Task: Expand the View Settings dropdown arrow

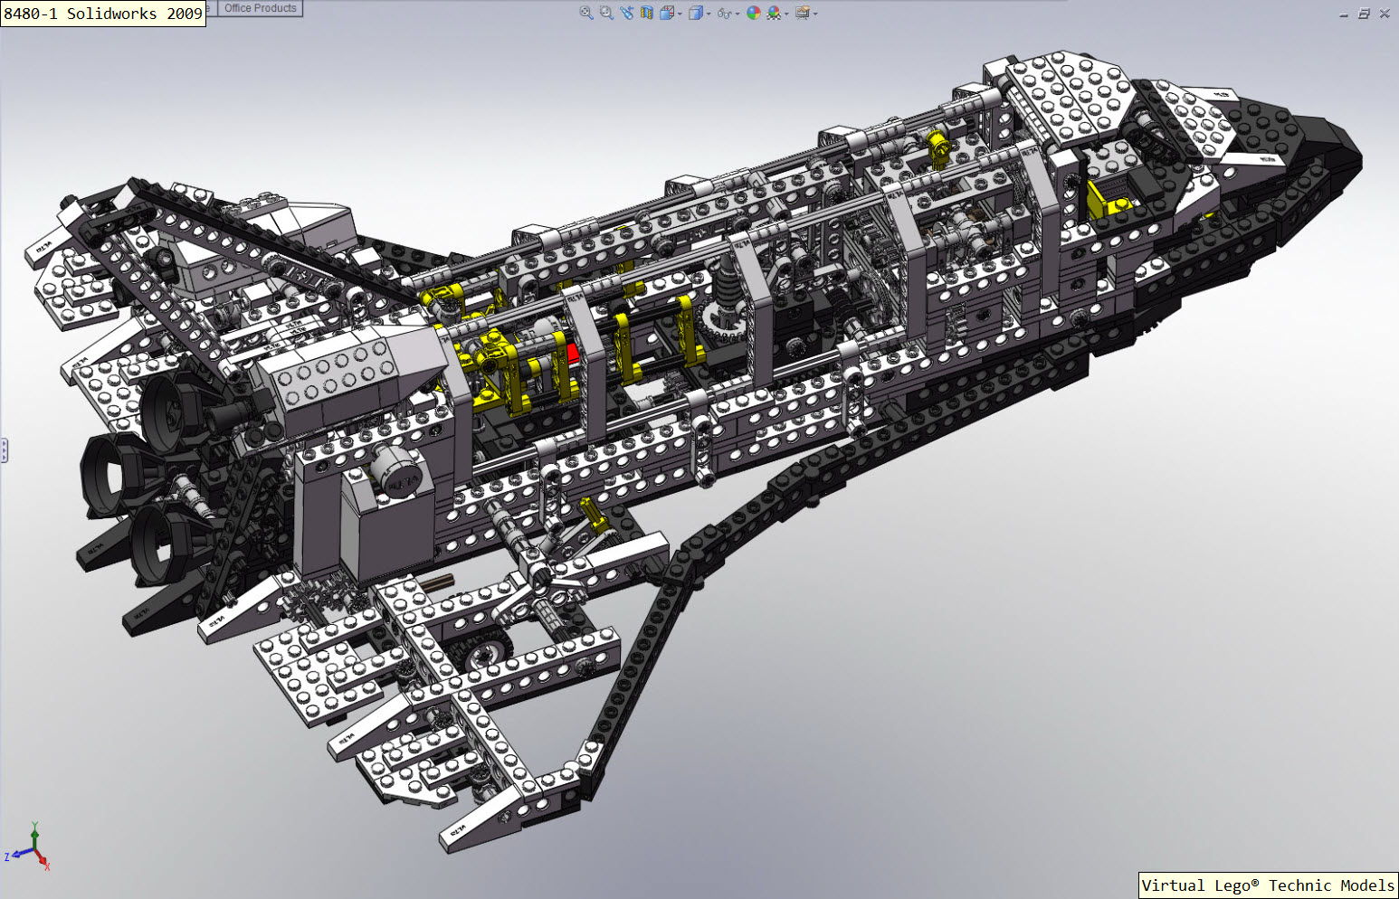Action: tap(815, 14)
